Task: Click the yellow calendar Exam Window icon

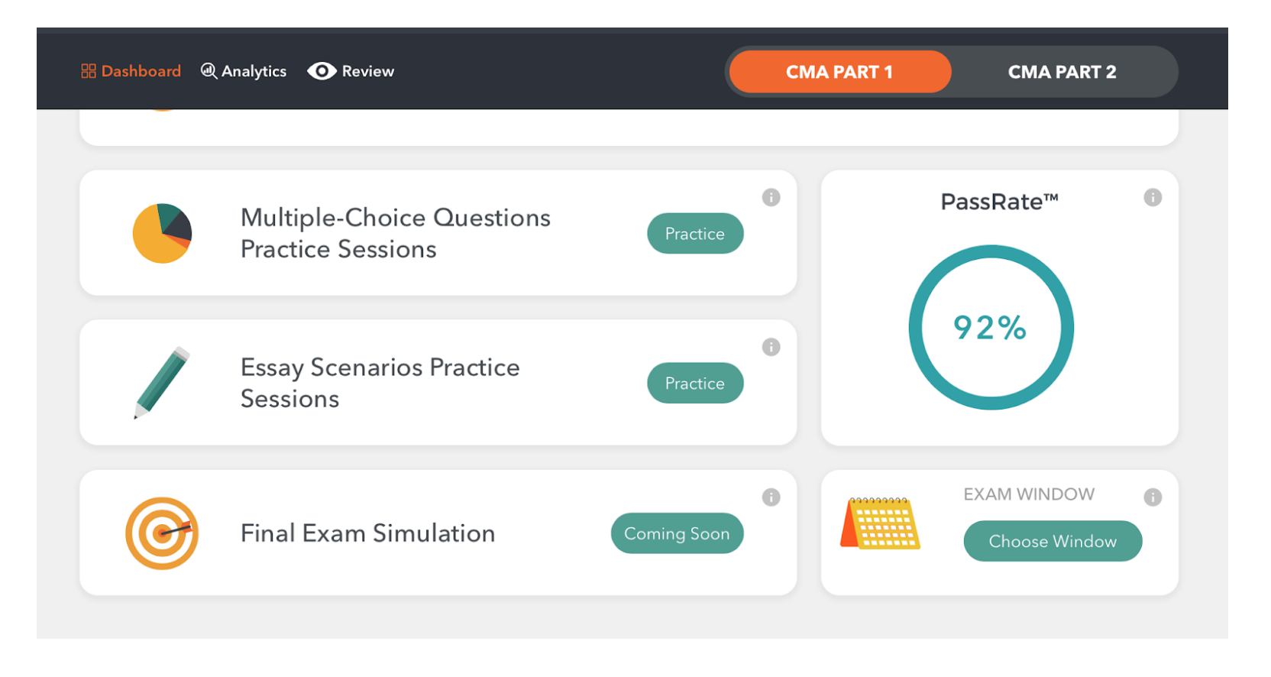Action: 880,523
